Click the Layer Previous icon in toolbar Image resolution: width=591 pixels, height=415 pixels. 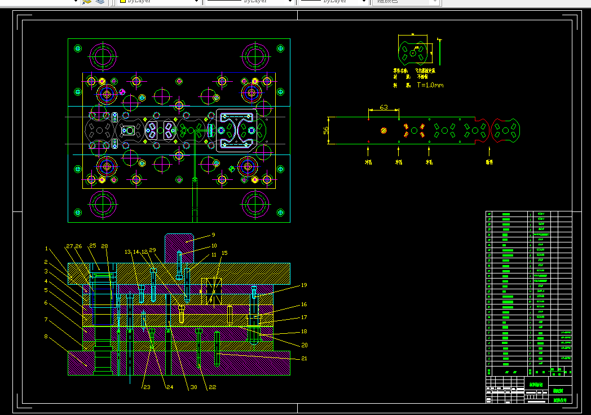[x=87, y=2]
